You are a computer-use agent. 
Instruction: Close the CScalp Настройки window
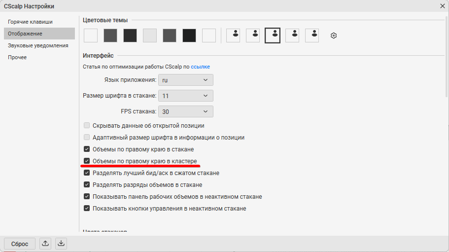[443, 6]
